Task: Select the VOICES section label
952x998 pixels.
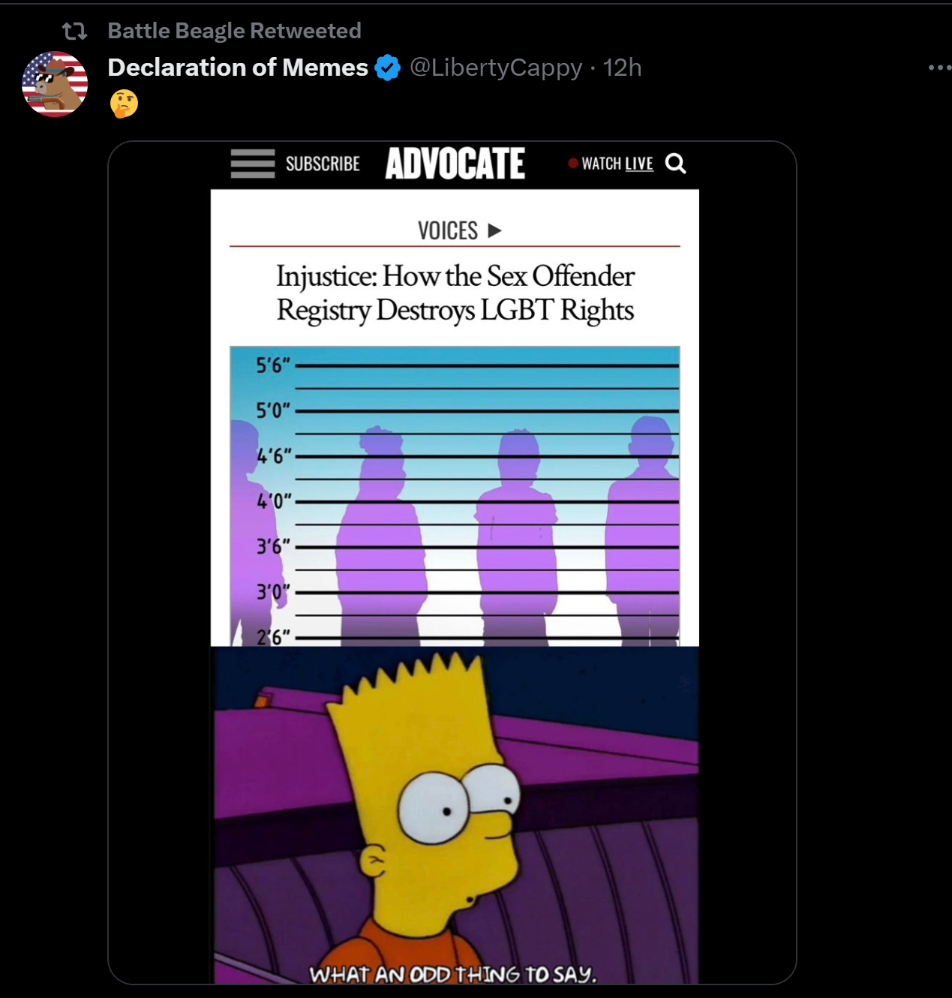Action: pos(448,230)
